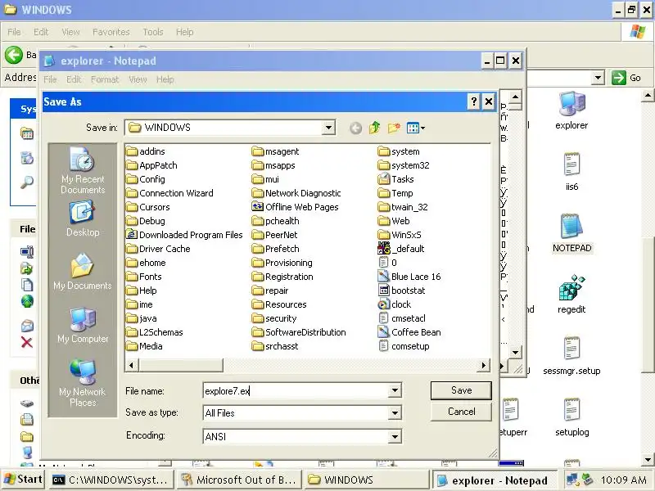Open Tools menu in WINDOWS window
Viewport: 655px width, 491px height.
point(153,32)
